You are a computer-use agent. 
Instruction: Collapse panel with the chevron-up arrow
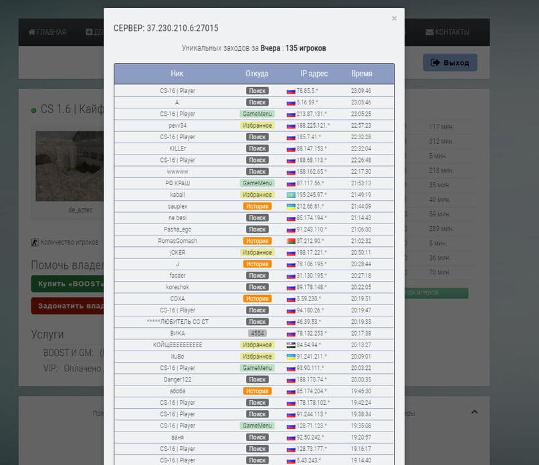click(x=474, y=411)
